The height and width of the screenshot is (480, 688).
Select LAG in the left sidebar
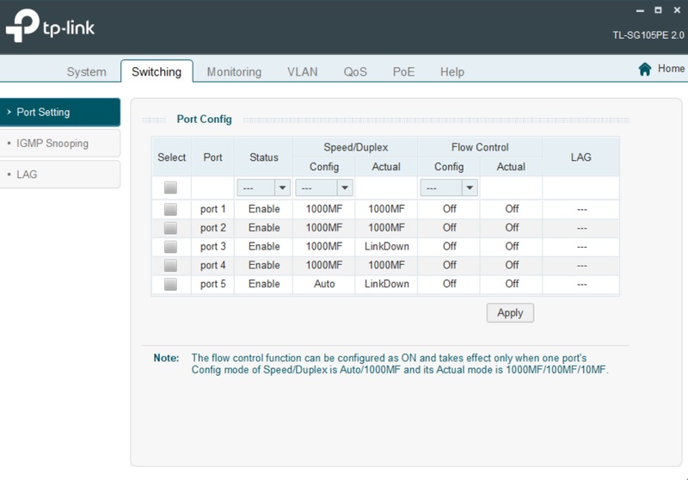[27, 175]
